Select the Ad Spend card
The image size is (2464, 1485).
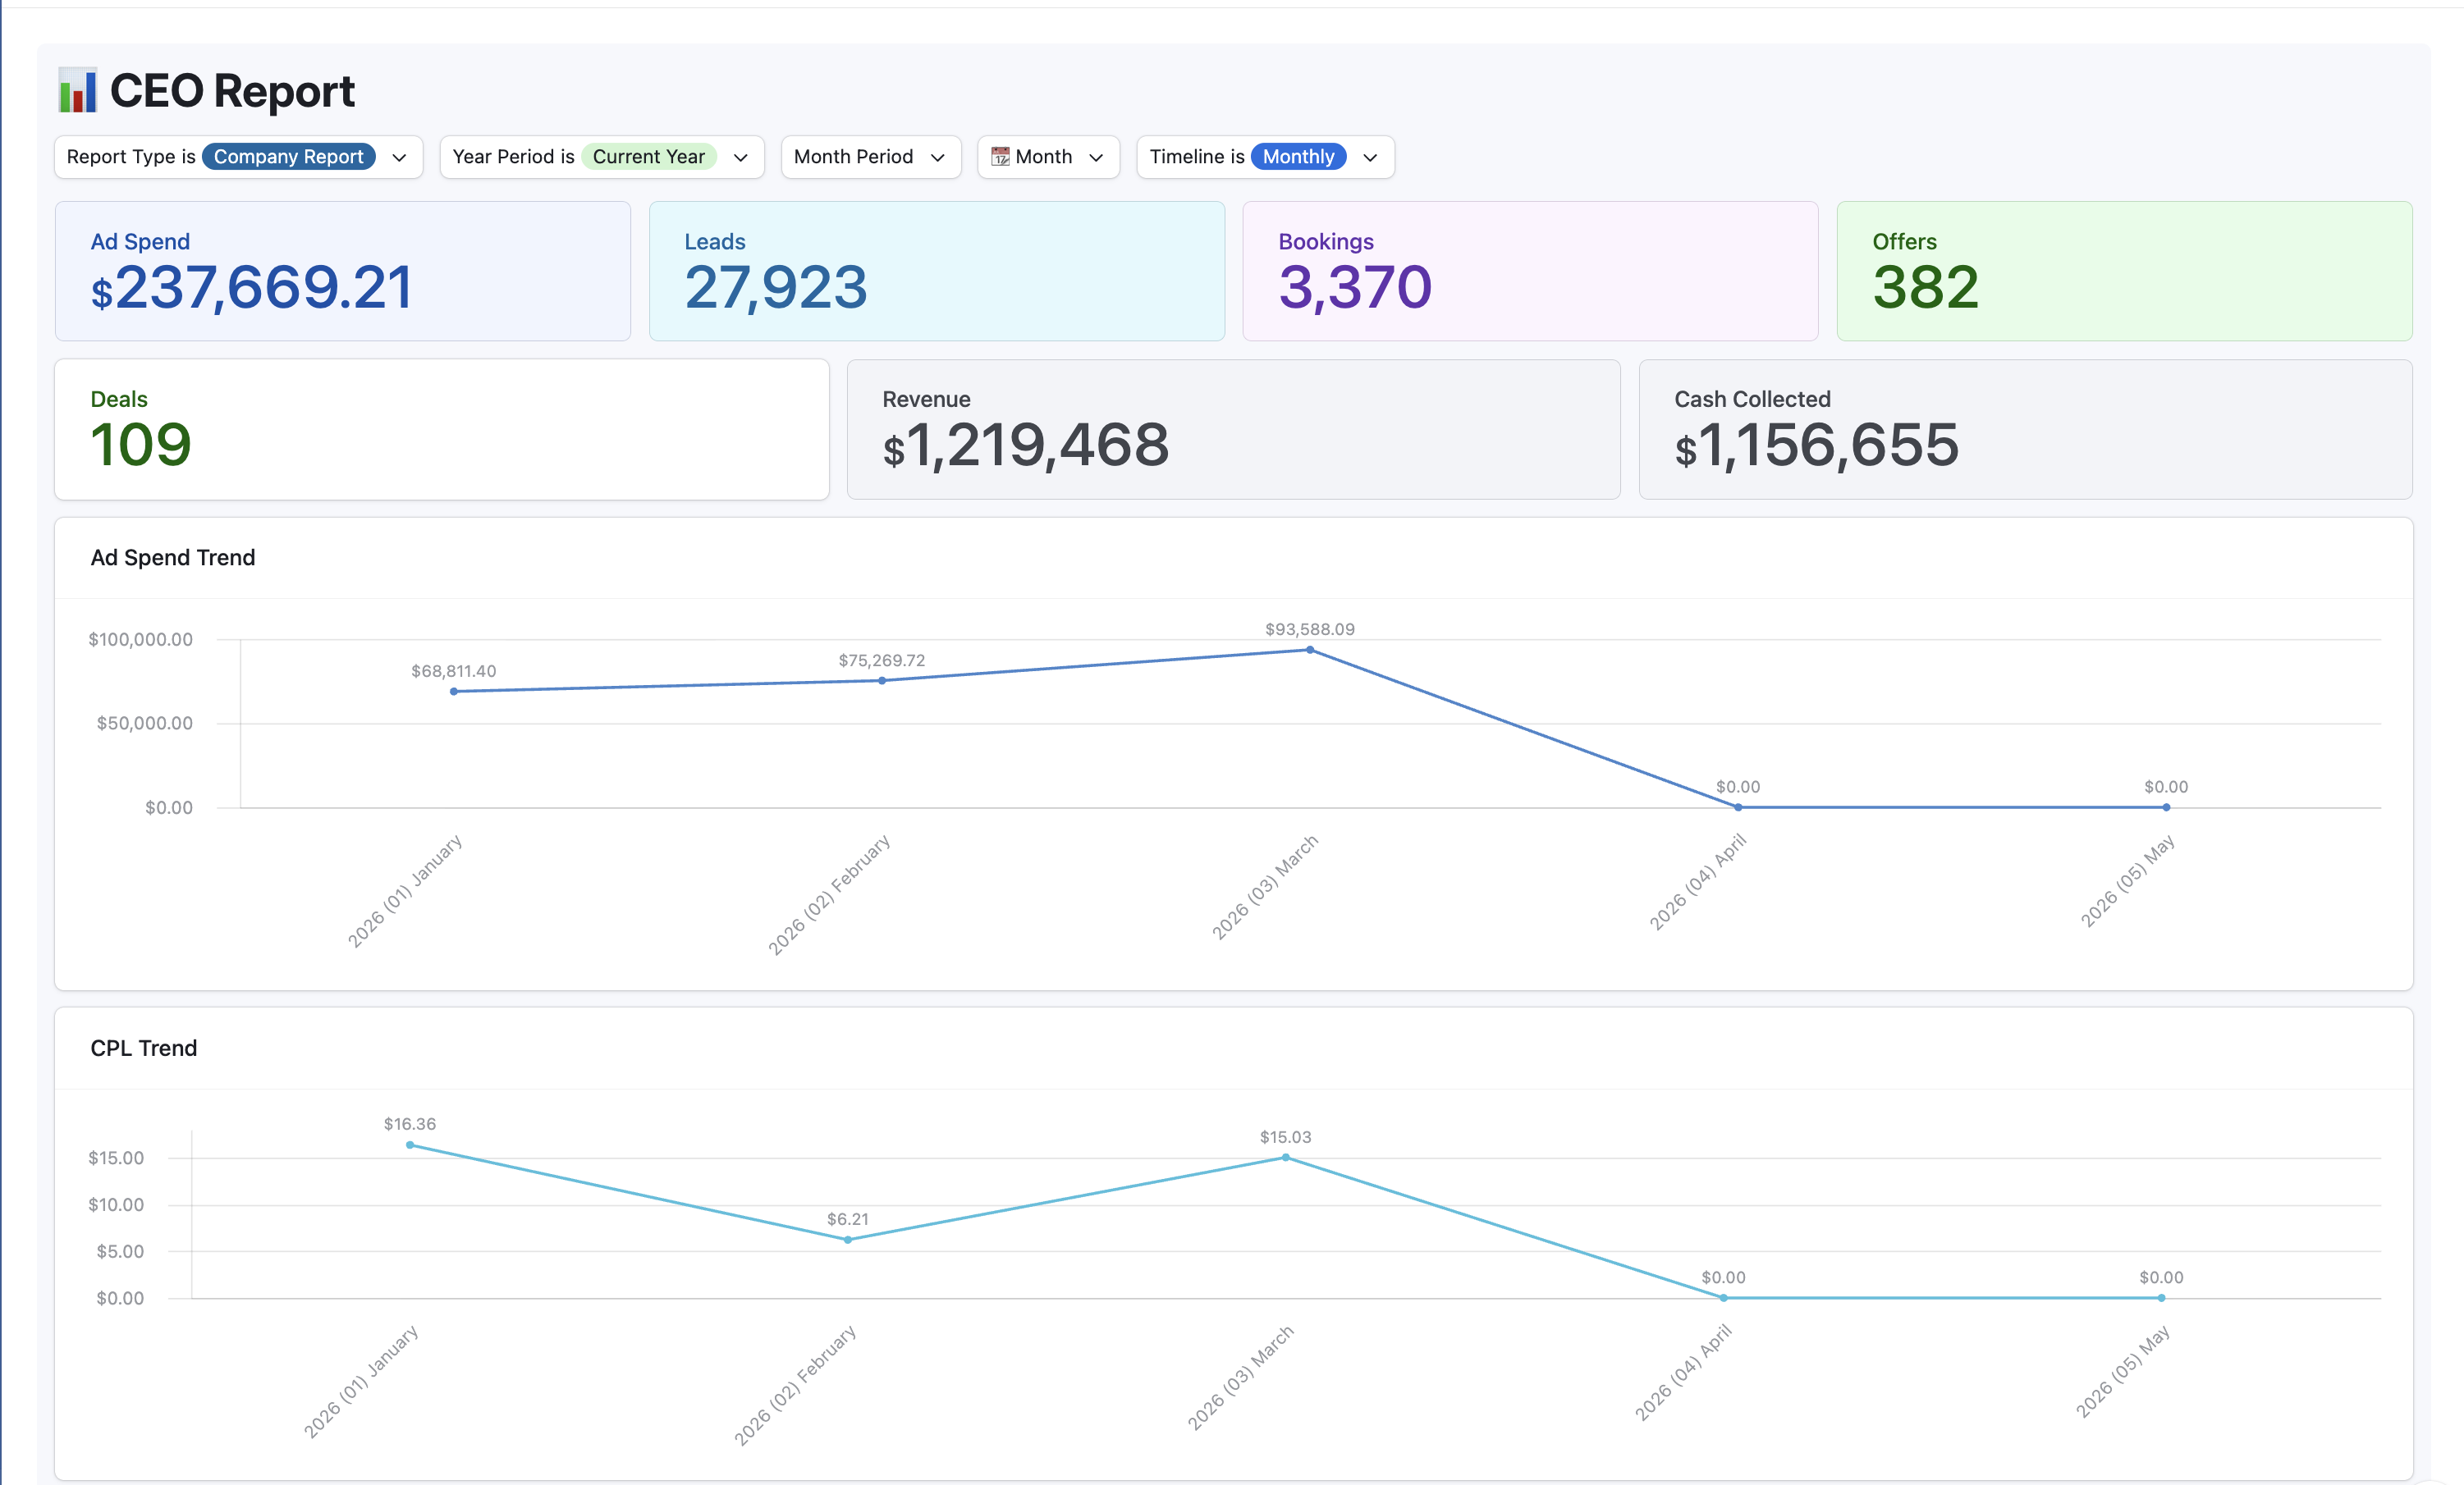point(343,271)
